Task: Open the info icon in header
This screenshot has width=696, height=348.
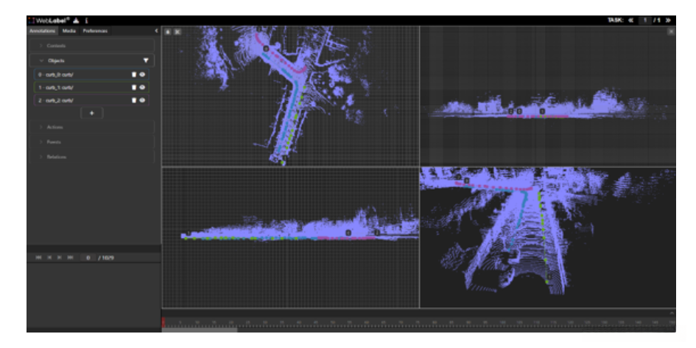Action: click(x=86, y=21)
